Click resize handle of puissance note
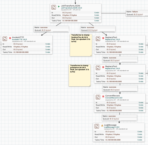 90,86
